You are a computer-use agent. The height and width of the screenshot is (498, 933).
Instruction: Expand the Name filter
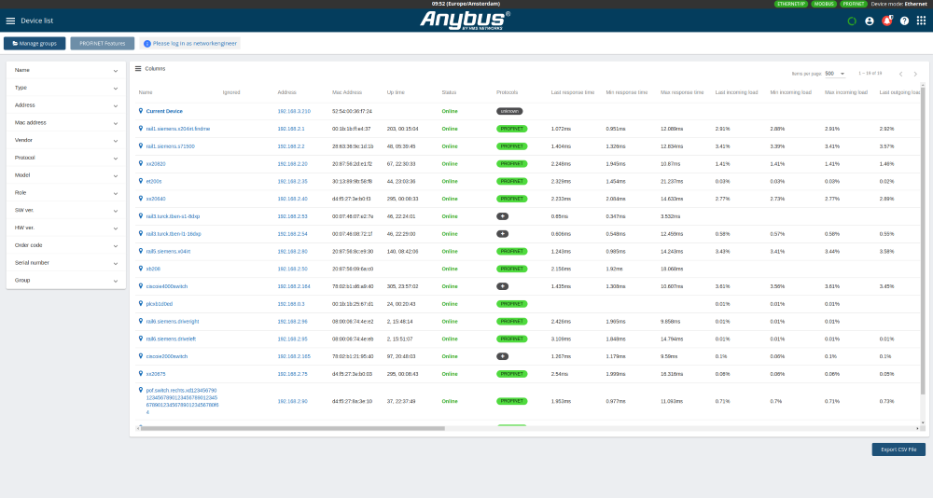click(66, 70)
